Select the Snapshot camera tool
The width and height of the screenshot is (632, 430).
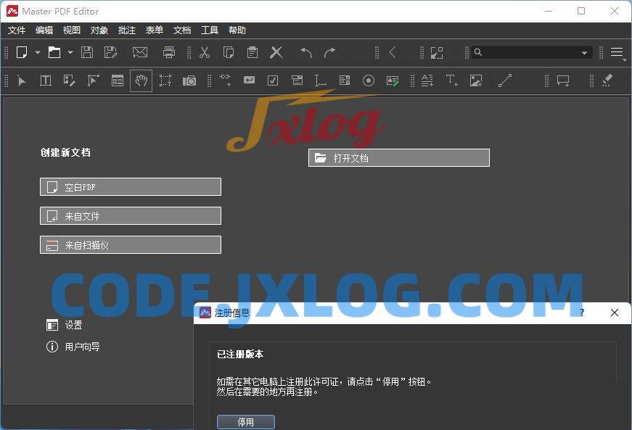point(189,80)
